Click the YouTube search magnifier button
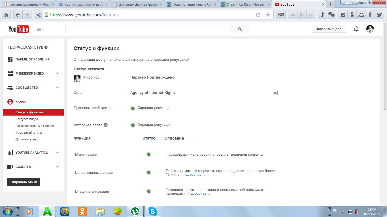This screenshot has height=217, width=387. pos(240,29)
